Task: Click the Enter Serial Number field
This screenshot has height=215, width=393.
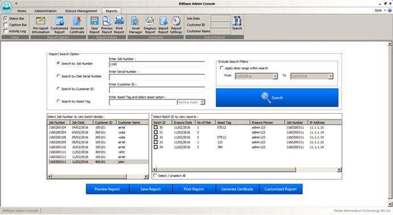Action: (x=157, y=77)
